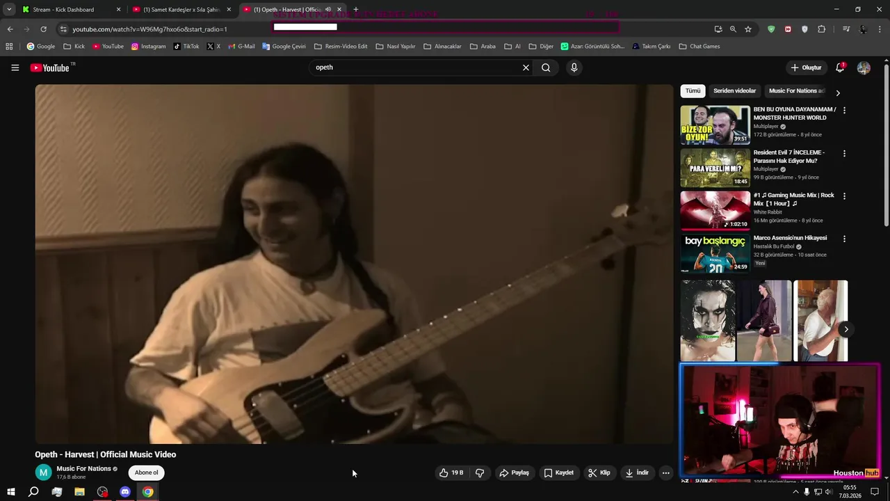Viewport: 890px width, 501px height.
Task: Open the YouTube account avatar menu
Action: tap(864, 67)
